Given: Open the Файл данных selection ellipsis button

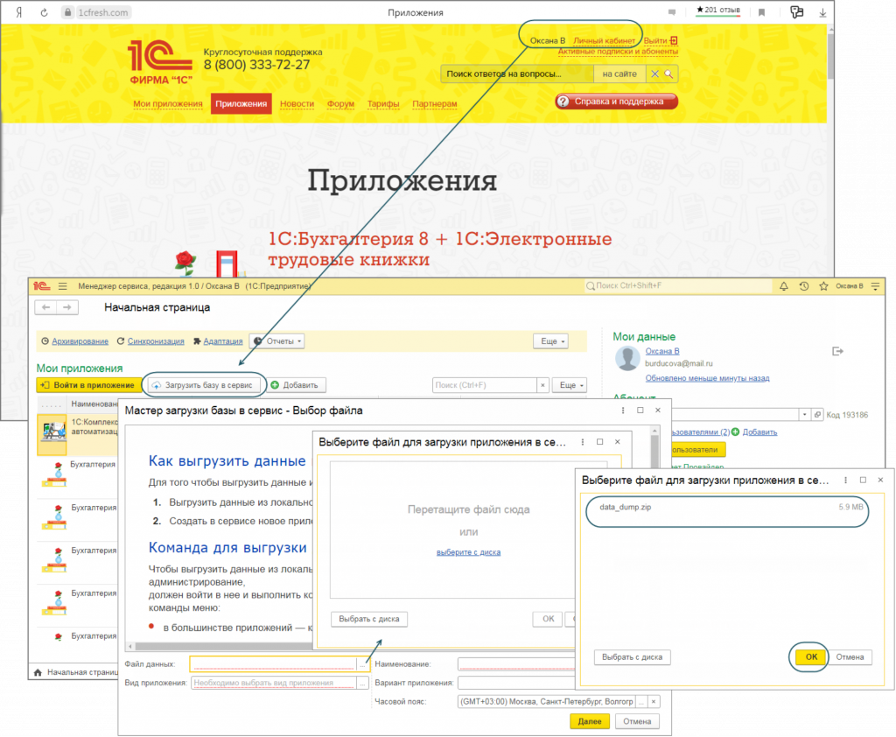Looking at the screenshot, I should coord(363,664).
